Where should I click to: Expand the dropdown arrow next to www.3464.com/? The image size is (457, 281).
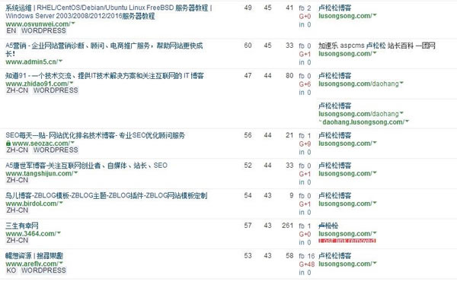(59, 233)
